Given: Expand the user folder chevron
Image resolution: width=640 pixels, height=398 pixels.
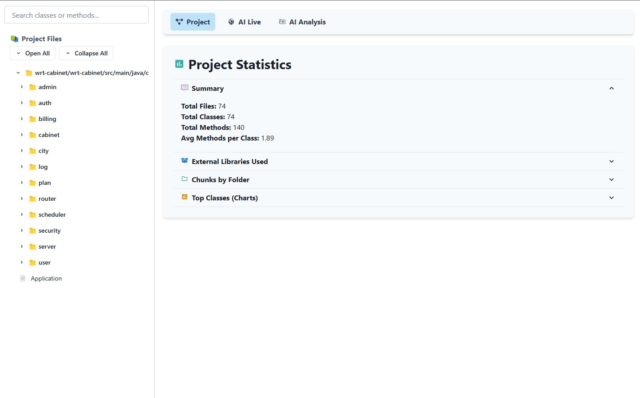Looking at the screenshot, I should tap(22, 262).
